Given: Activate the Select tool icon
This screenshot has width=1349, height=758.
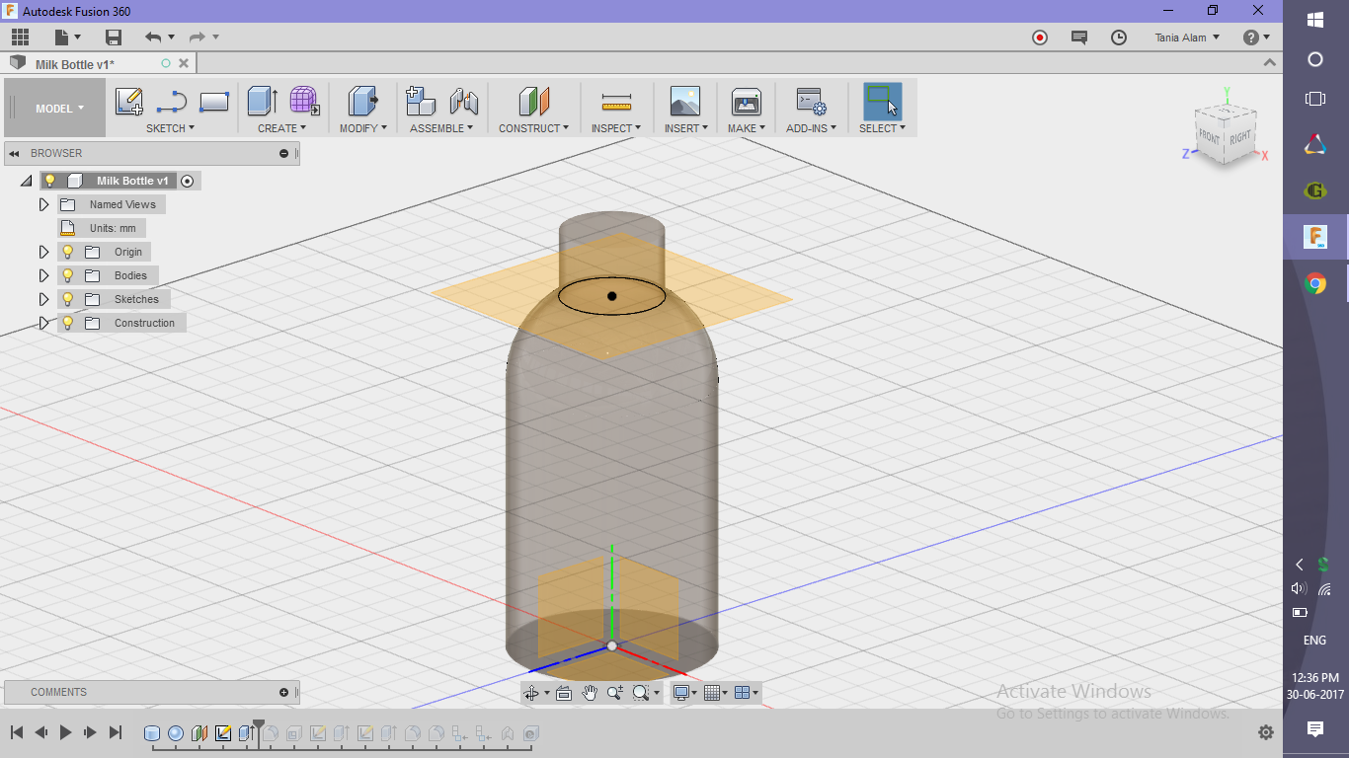Looking at the screenshot, I should click(882, 101).
